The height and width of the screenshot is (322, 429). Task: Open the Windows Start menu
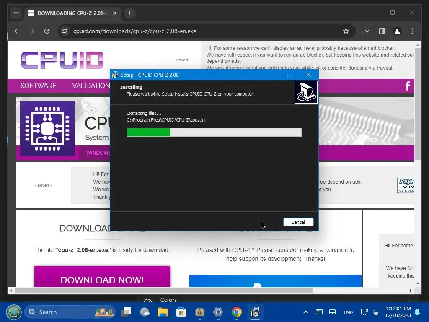point(14,312)
